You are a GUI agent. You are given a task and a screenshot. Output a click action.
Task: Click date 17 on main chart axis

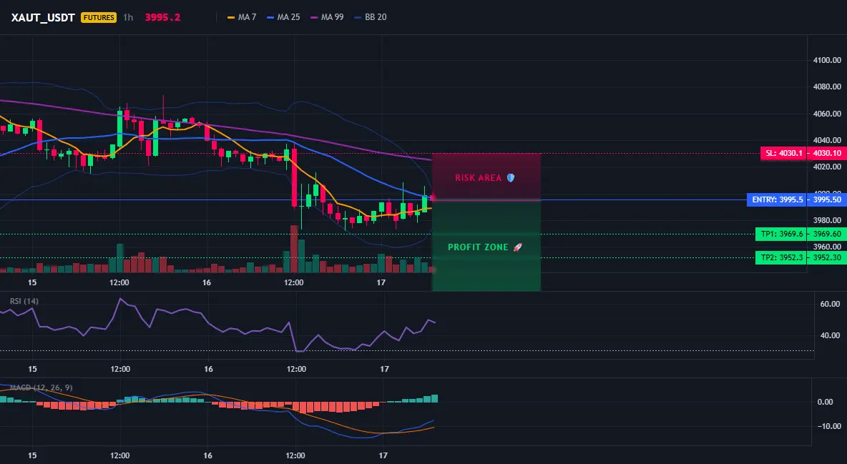(381, 282)
